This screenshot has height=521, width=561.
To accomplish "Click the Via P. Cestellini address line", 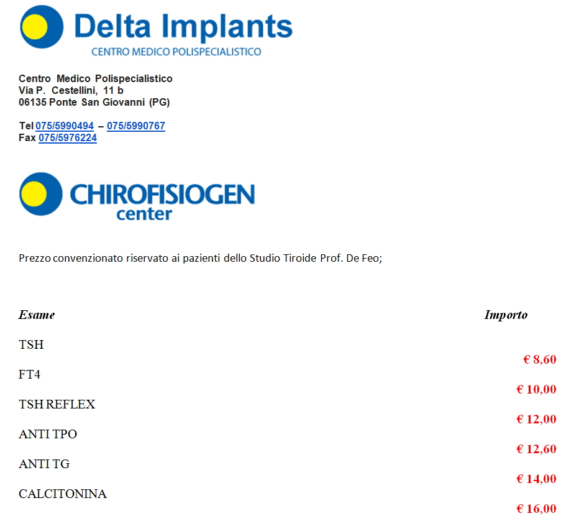I will [x=71, y=90].
